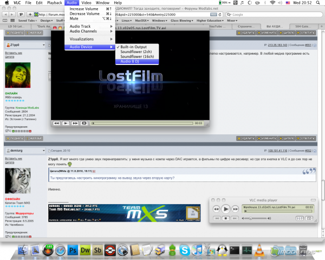Open the Glass Blowing bookmarks dropdown
The width and height of the screenshot is (325, 260).
pyautogui.click(x=182, y=21)
